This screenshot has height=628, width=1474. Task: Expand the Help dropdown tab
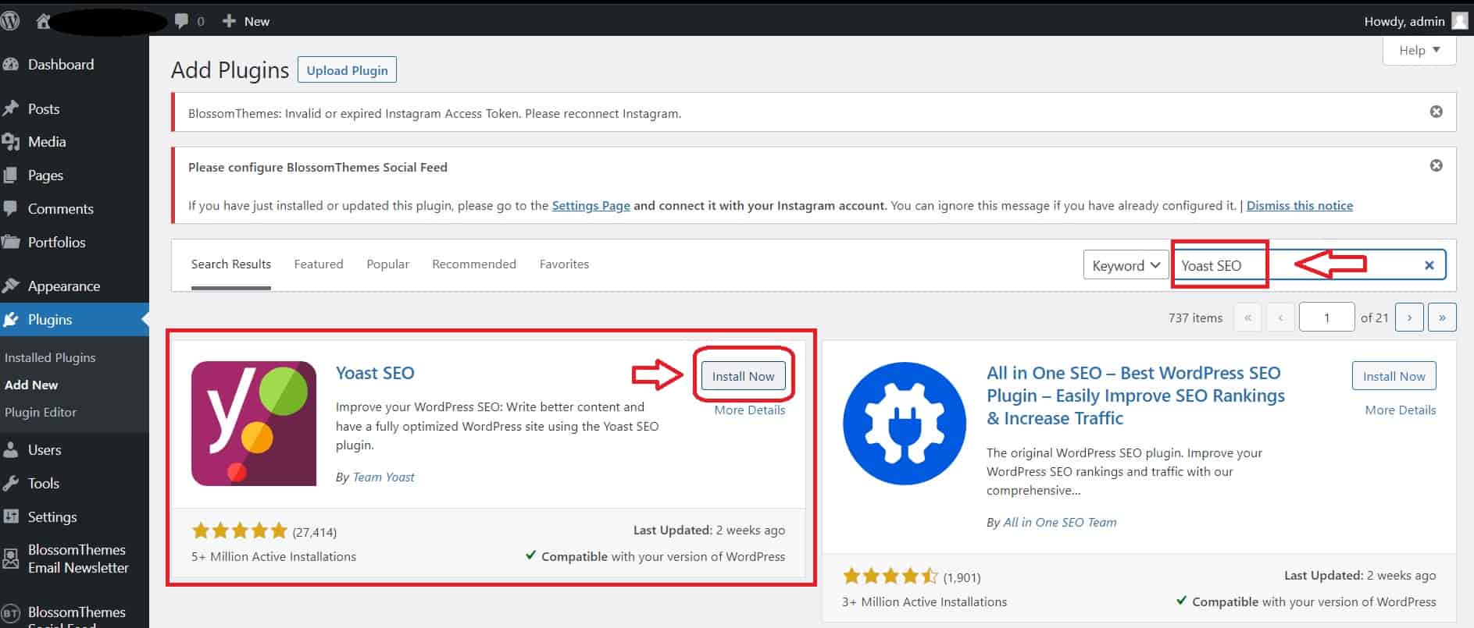(x=1419, y=51)
